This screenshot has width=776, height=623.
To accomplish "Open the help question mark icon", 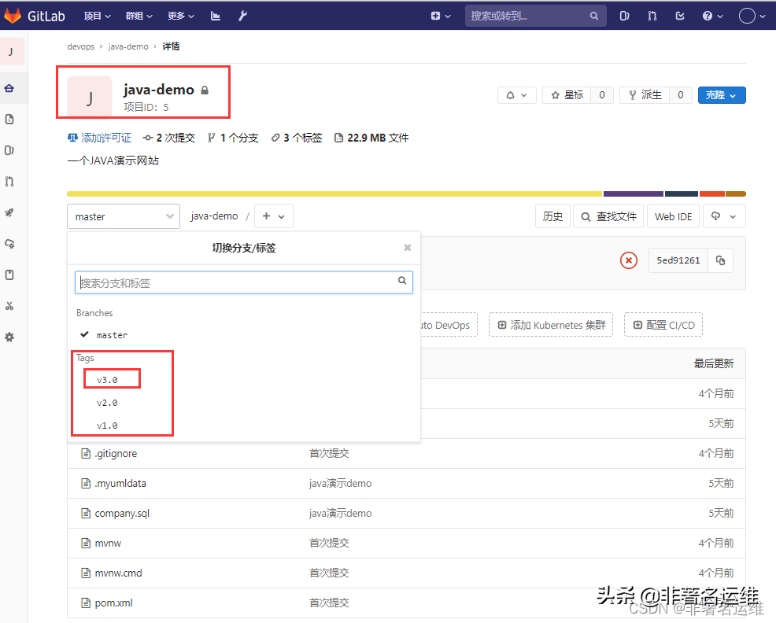I will point(707,15).
